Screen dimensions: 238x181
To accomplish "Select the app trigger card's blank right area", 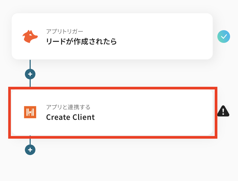I will [x=169, y=37].
